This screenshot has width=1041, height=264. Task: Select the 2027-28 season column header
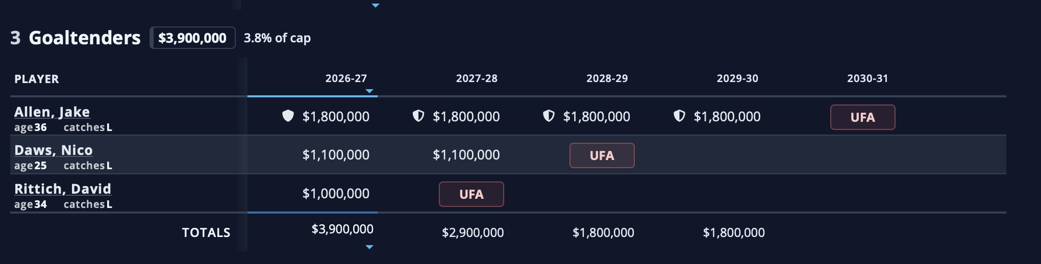coord(477,78)
